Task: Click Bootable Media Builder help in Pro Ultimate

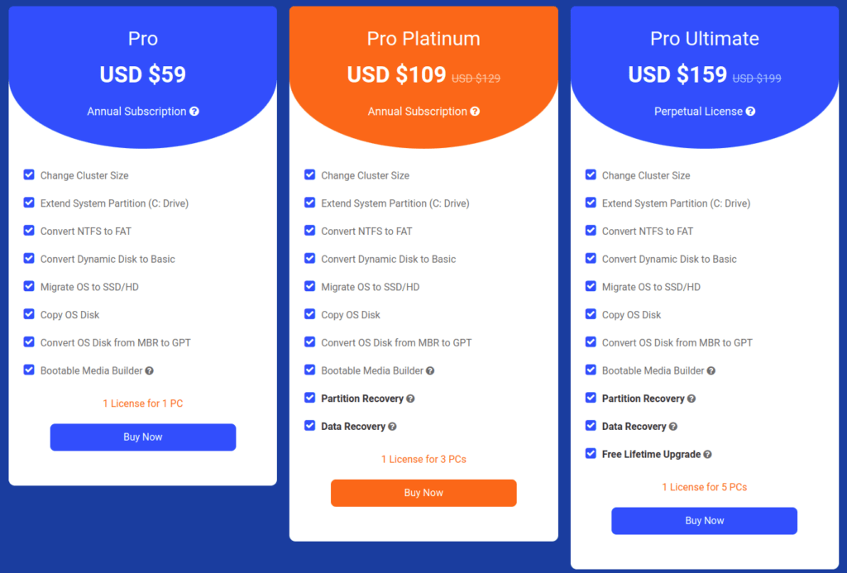Action: (x=711, y=371)
